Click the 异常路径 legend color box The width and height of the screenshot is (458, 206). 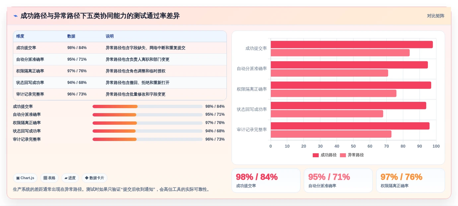pyautogui.click(x=343, y=155)
